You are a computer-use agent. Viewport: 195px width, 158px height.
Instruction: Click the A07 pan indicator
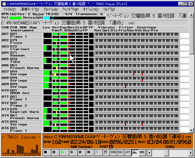(x=56, y=74)
